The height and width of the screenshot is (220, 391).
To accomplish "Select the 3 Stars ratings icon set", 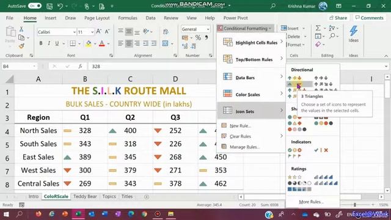I will 294,177.
